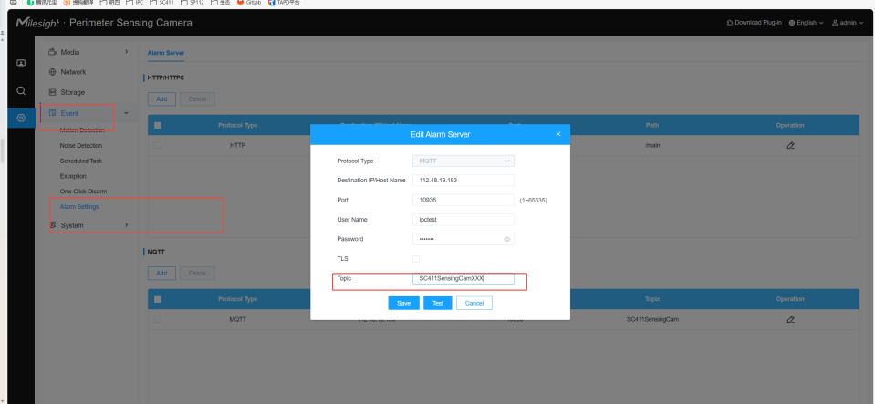The image size is (875, 404).
Task: Click the Destination IP/Host Name field
Action: [464, 181]
